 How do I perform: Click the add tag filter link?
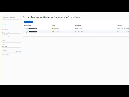click(17, 51)
